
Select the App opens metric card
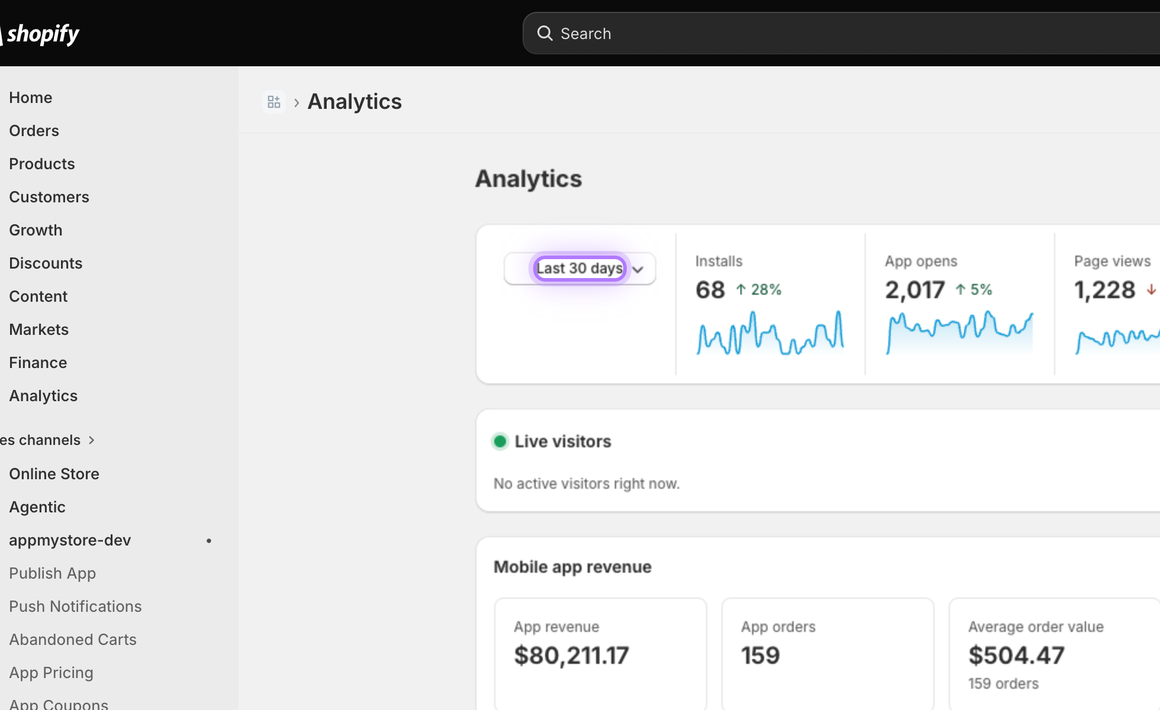click(959, 304)
